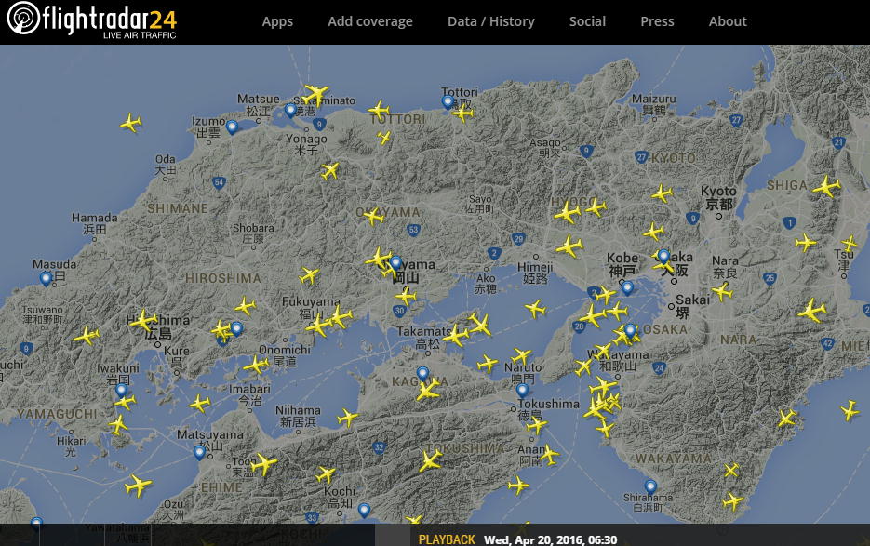This screenshot has width=870, height=546.
Task: Select the aircraft west of Izumo
Action: tap(131, 123)
